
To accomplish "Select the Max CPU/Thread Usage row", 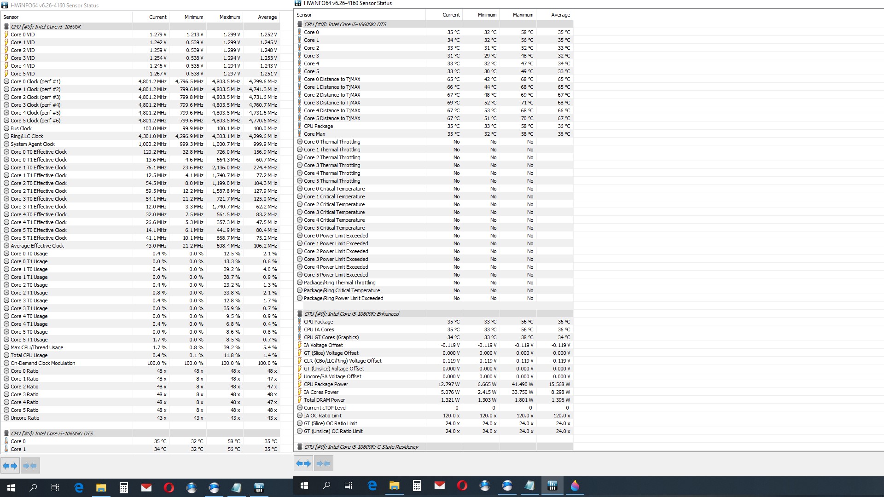I will [x=37, y=347].
